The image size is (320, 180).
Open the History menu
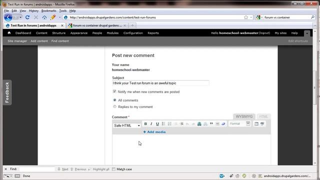33,10
